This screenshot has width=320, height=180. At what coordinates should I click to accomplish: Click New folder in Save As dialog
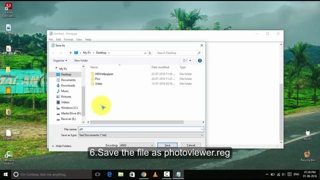click(81, 60)
